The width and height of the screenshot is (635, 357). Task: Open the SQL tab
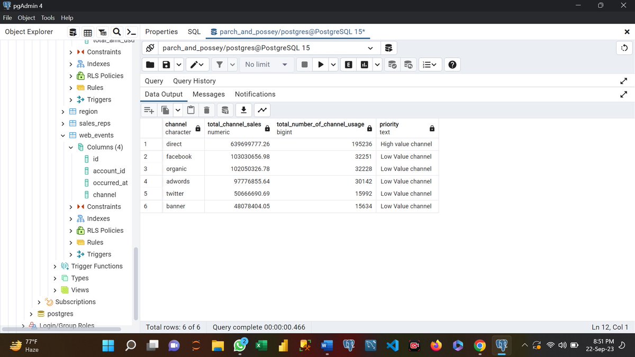coord(194,32)
